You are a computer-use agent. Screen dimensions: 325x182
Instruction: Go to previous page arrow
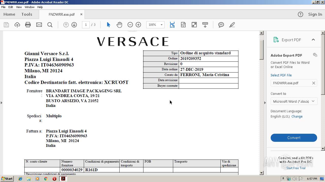[x=66, y=25]
